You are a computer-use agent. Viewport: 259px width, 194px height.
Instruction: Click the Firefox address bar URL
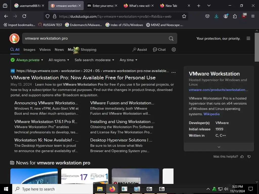pyautogui.click(x=115, y=16)
